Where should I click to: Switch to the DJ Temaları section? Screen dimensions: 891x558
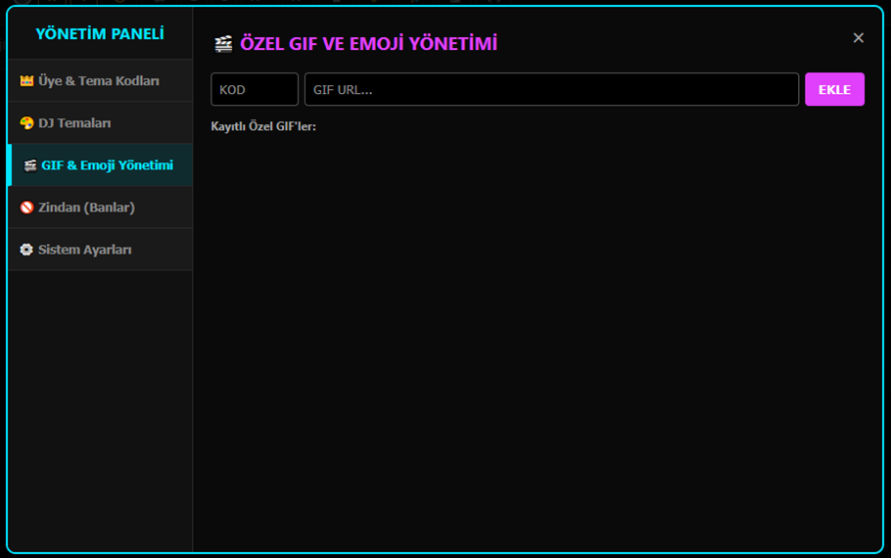coord(101,122)
